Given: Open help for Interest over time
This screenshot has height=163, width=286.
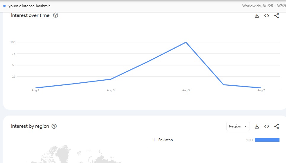Looking at the screenshot, I should tap(55, 15).
